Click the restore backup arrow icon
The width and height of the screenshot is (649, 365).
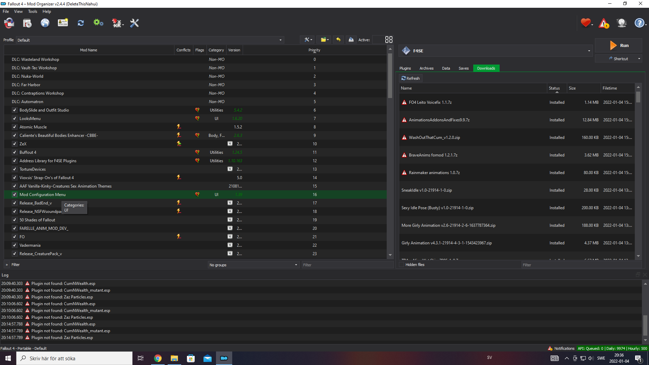338,40
